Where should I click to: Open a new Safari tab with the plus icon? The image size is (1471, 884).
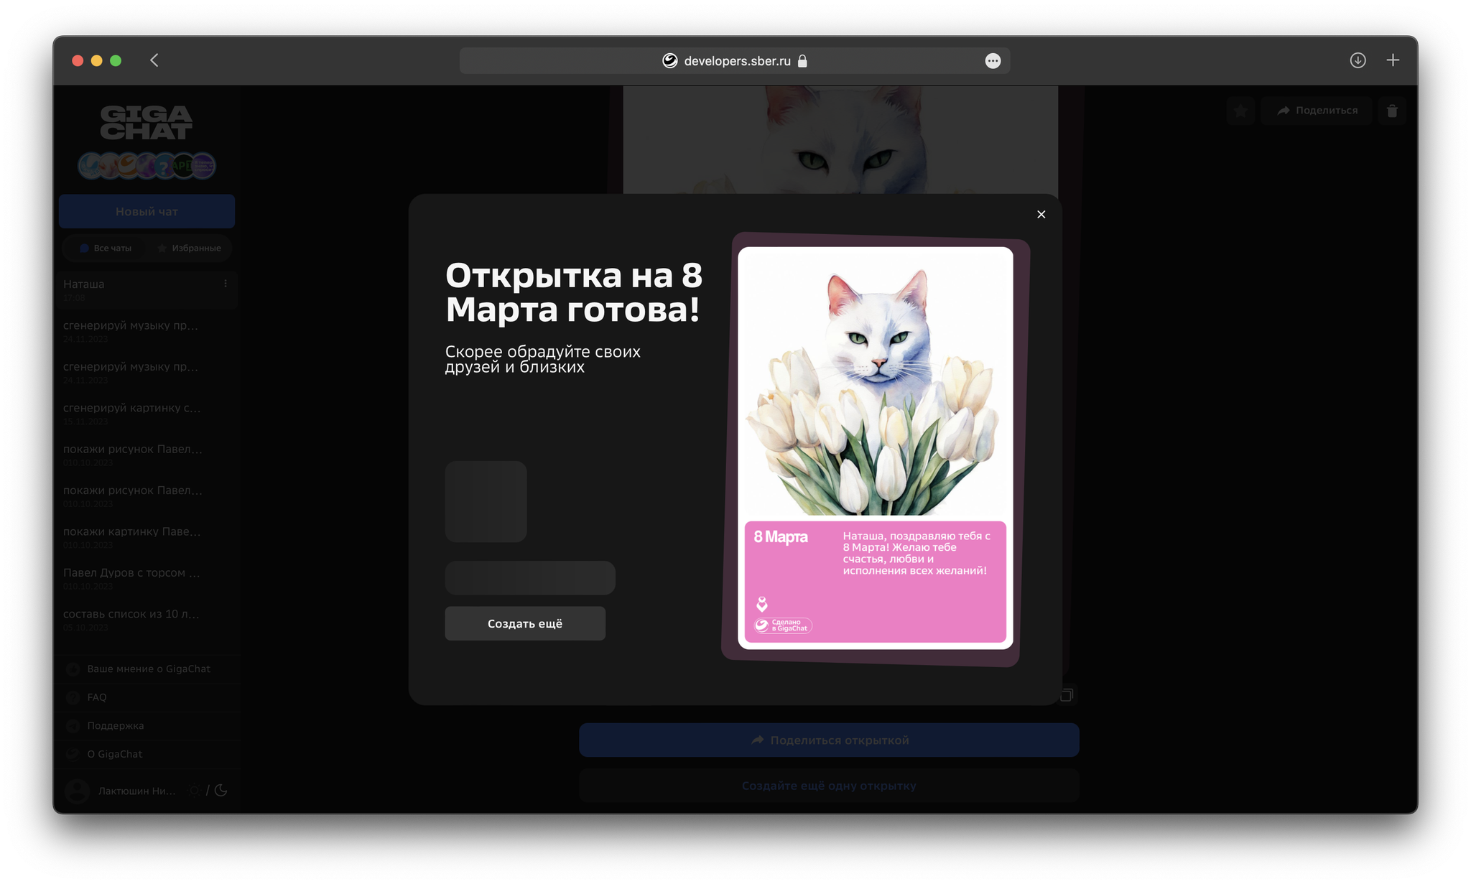pyautogui.click(x=1393, y=60)
